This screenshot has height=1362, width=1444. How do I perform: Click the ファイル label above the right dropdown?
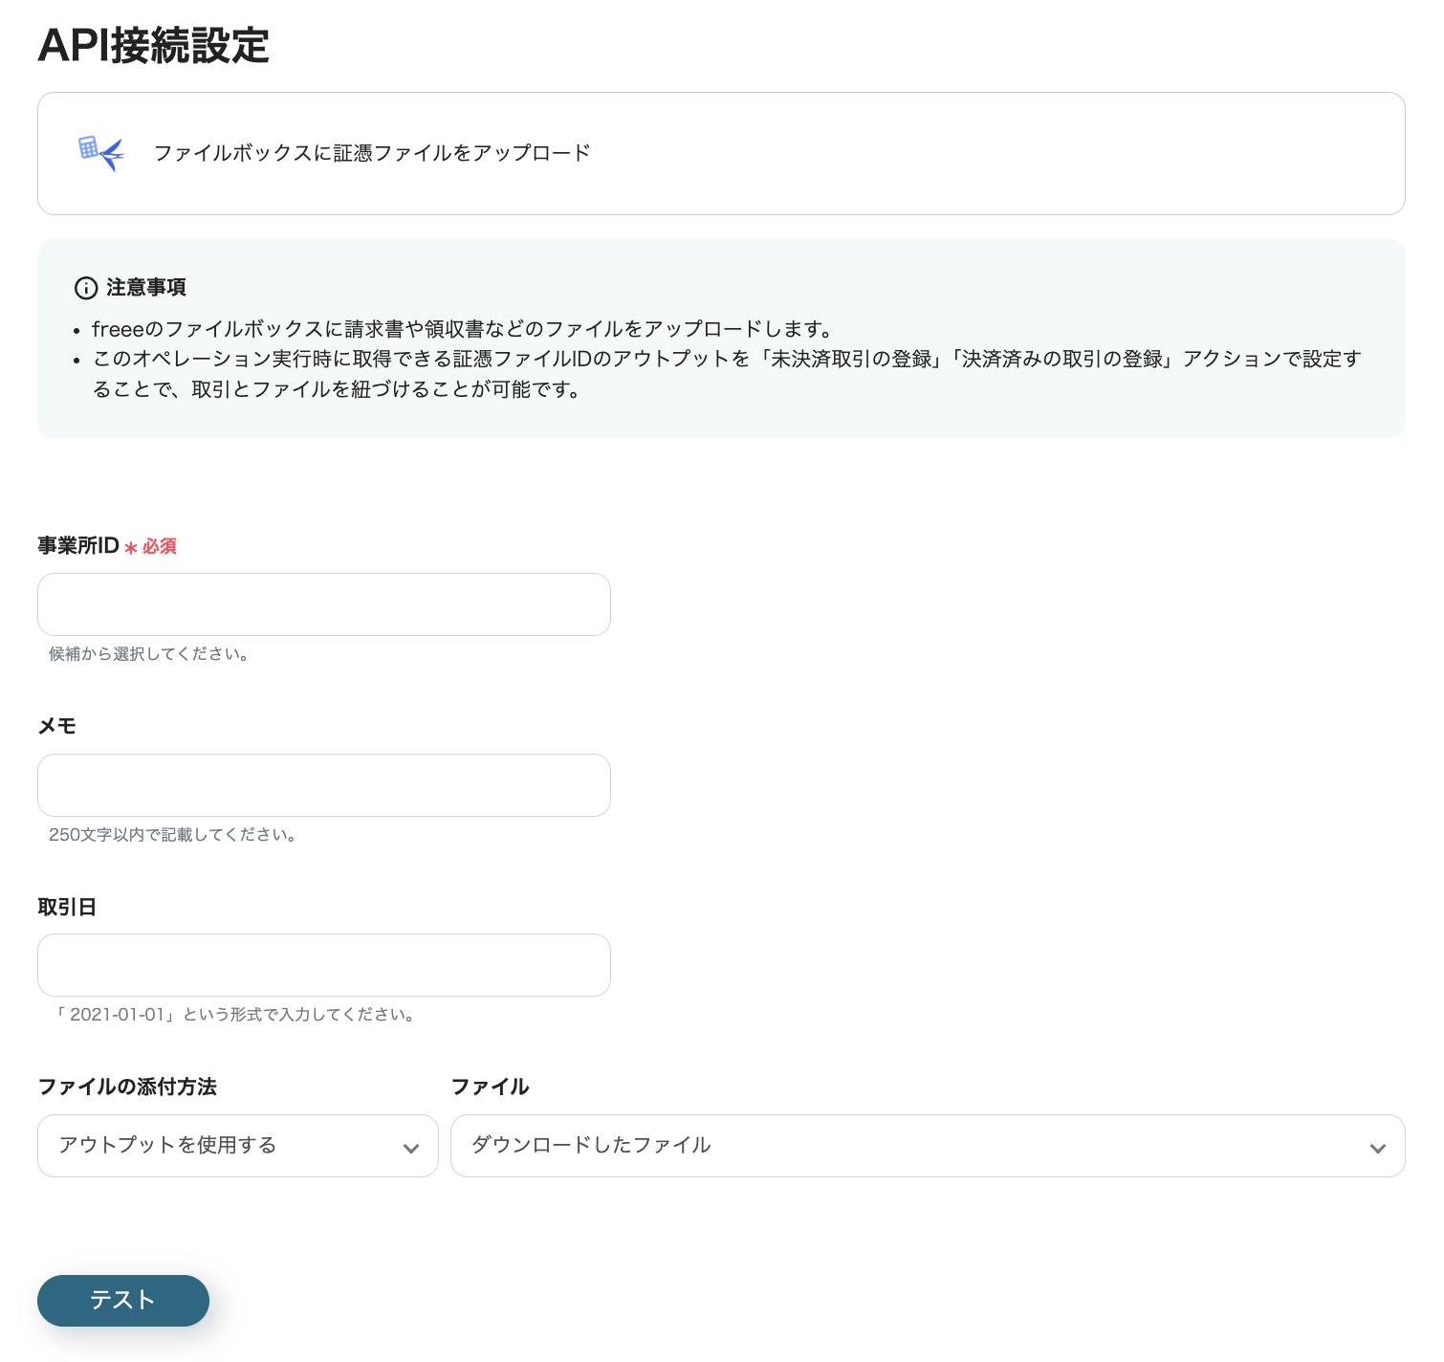pyautogui.click(x=491, y=1087)
